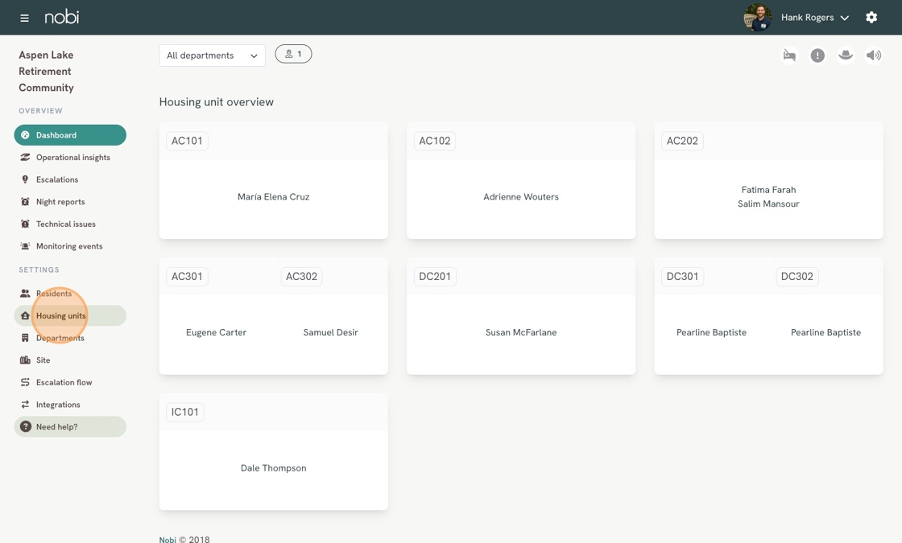Click the DC302 unit label

[x=796, y=277]
